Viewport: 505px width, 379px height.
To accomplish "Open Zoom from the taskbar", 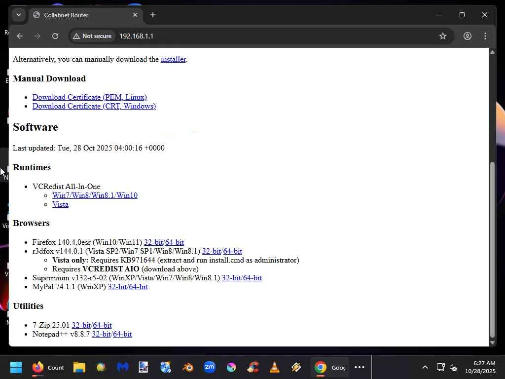I will 210,367.
